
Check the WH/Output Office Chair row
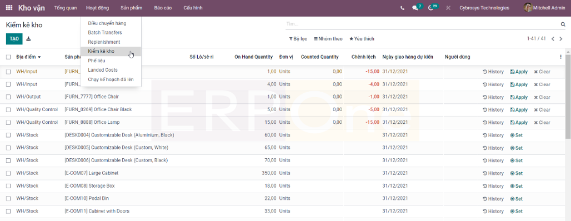8,97
